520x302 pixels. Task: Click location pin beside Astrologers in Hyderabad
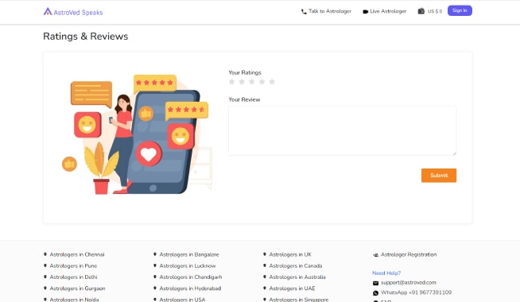(x=155, y=288)
